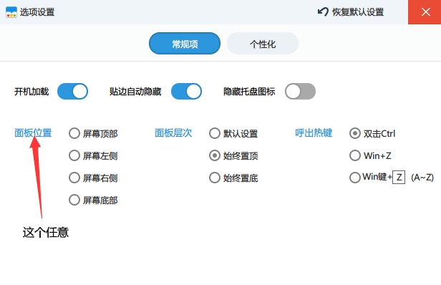Select 双击Ctrl hotkey option

[355, 133]
